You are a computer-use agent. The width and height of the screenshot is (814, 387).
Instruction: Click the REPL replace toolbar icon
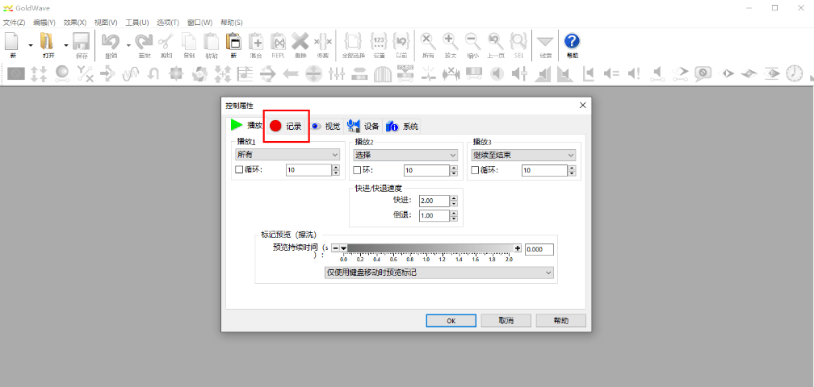279,41
